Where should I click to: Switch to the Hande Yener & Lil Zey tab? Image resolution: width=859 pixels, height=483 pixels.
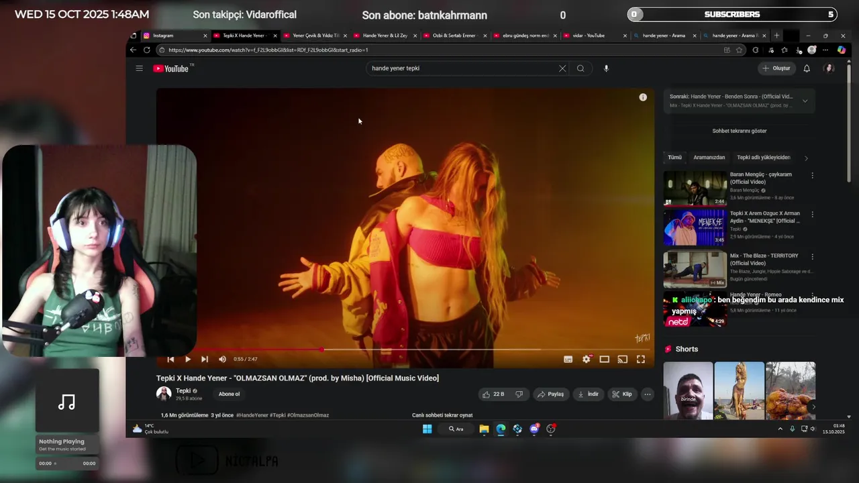(384, 36)
